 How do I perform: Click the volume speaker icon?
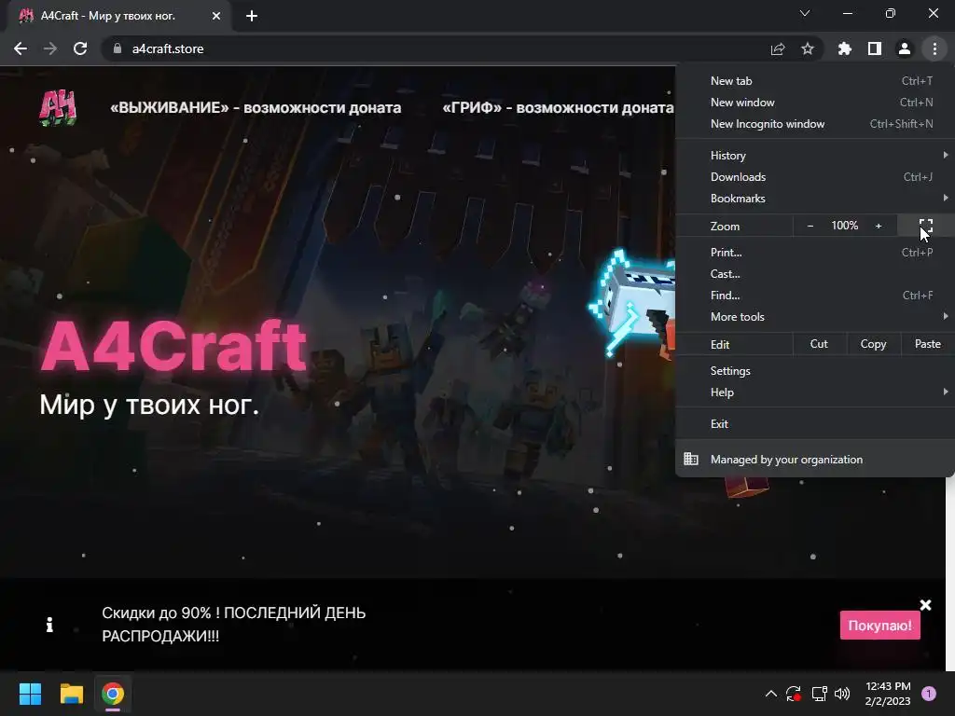842,694
